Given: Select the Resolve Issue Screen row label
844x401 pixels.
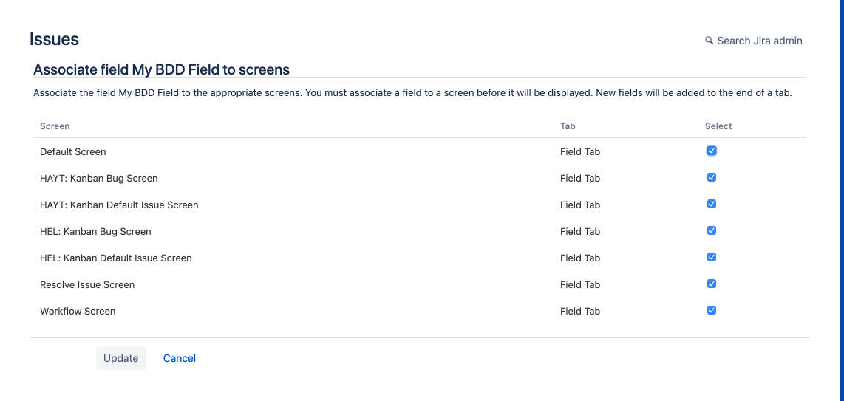Looking at the screenshot, I should [x=87, y=284].
